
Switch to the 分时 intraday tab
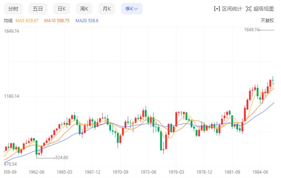coord(13,8)
